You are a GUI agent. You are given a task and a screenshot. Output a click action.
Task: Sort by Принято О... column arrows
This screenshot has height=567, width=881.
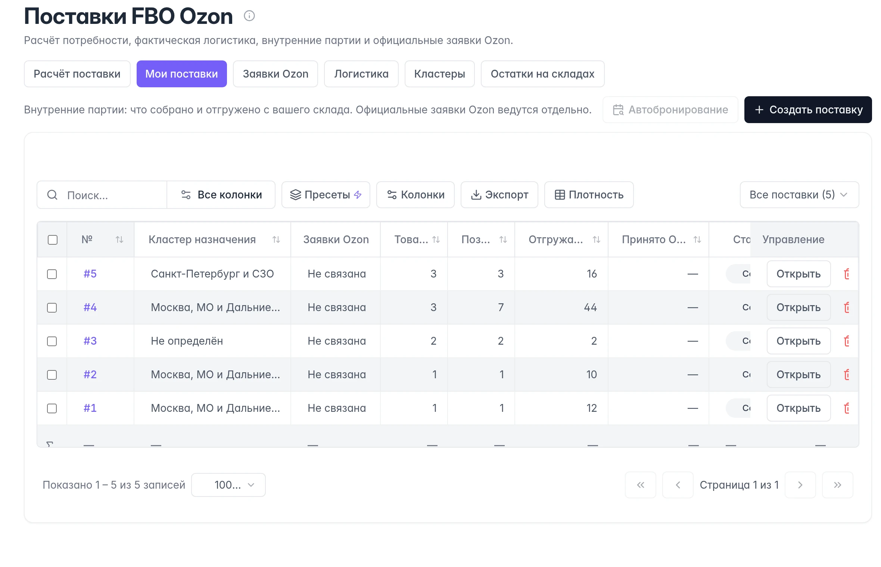click(697, 239)
